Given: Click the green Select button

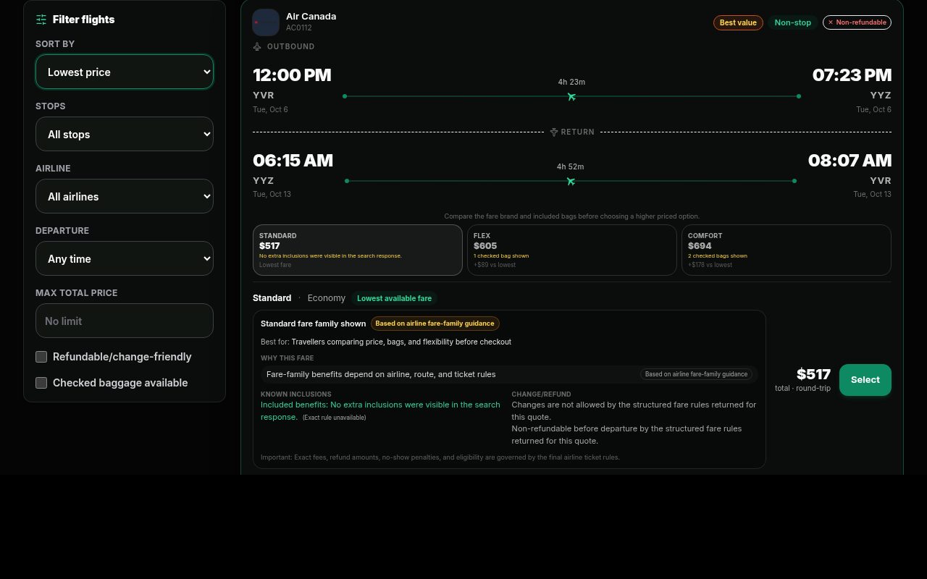Looking at the screenshot, I should 865,380.
